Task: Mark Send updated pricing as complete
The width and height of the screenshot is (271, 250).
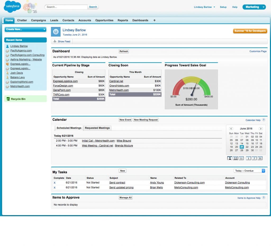Action: click(x=55, y=187)
